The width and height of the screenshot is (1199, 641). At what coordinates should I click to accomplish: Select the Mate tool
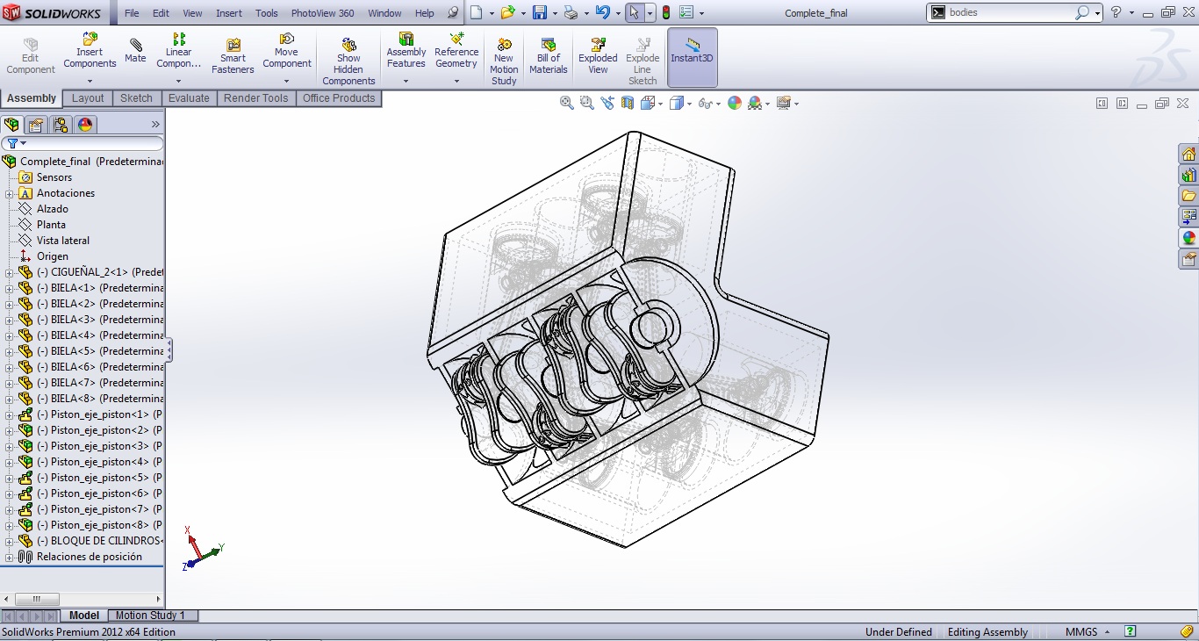(135, 51)
